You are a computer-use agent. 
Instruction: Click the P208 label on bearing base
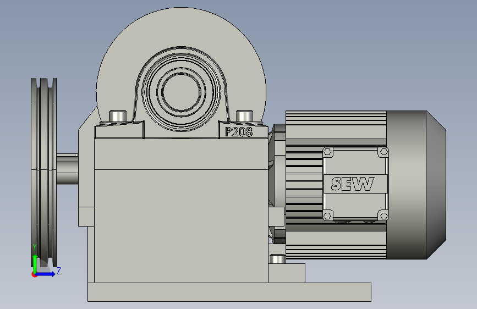[239, 132]
